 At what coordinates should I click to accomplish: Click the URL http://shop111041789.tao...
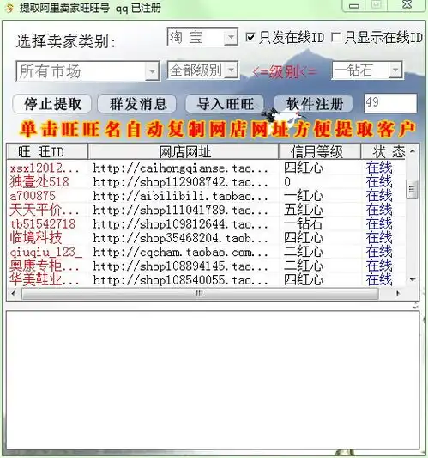point(180,211)
